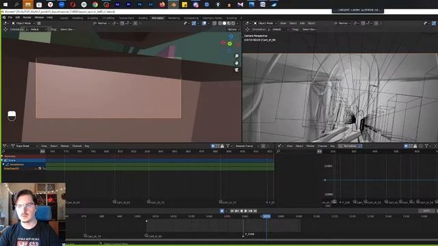
Task: Open transform orientation Normal dropdown in left viewport
Action: pyautogui.click(x=102, y=23)
